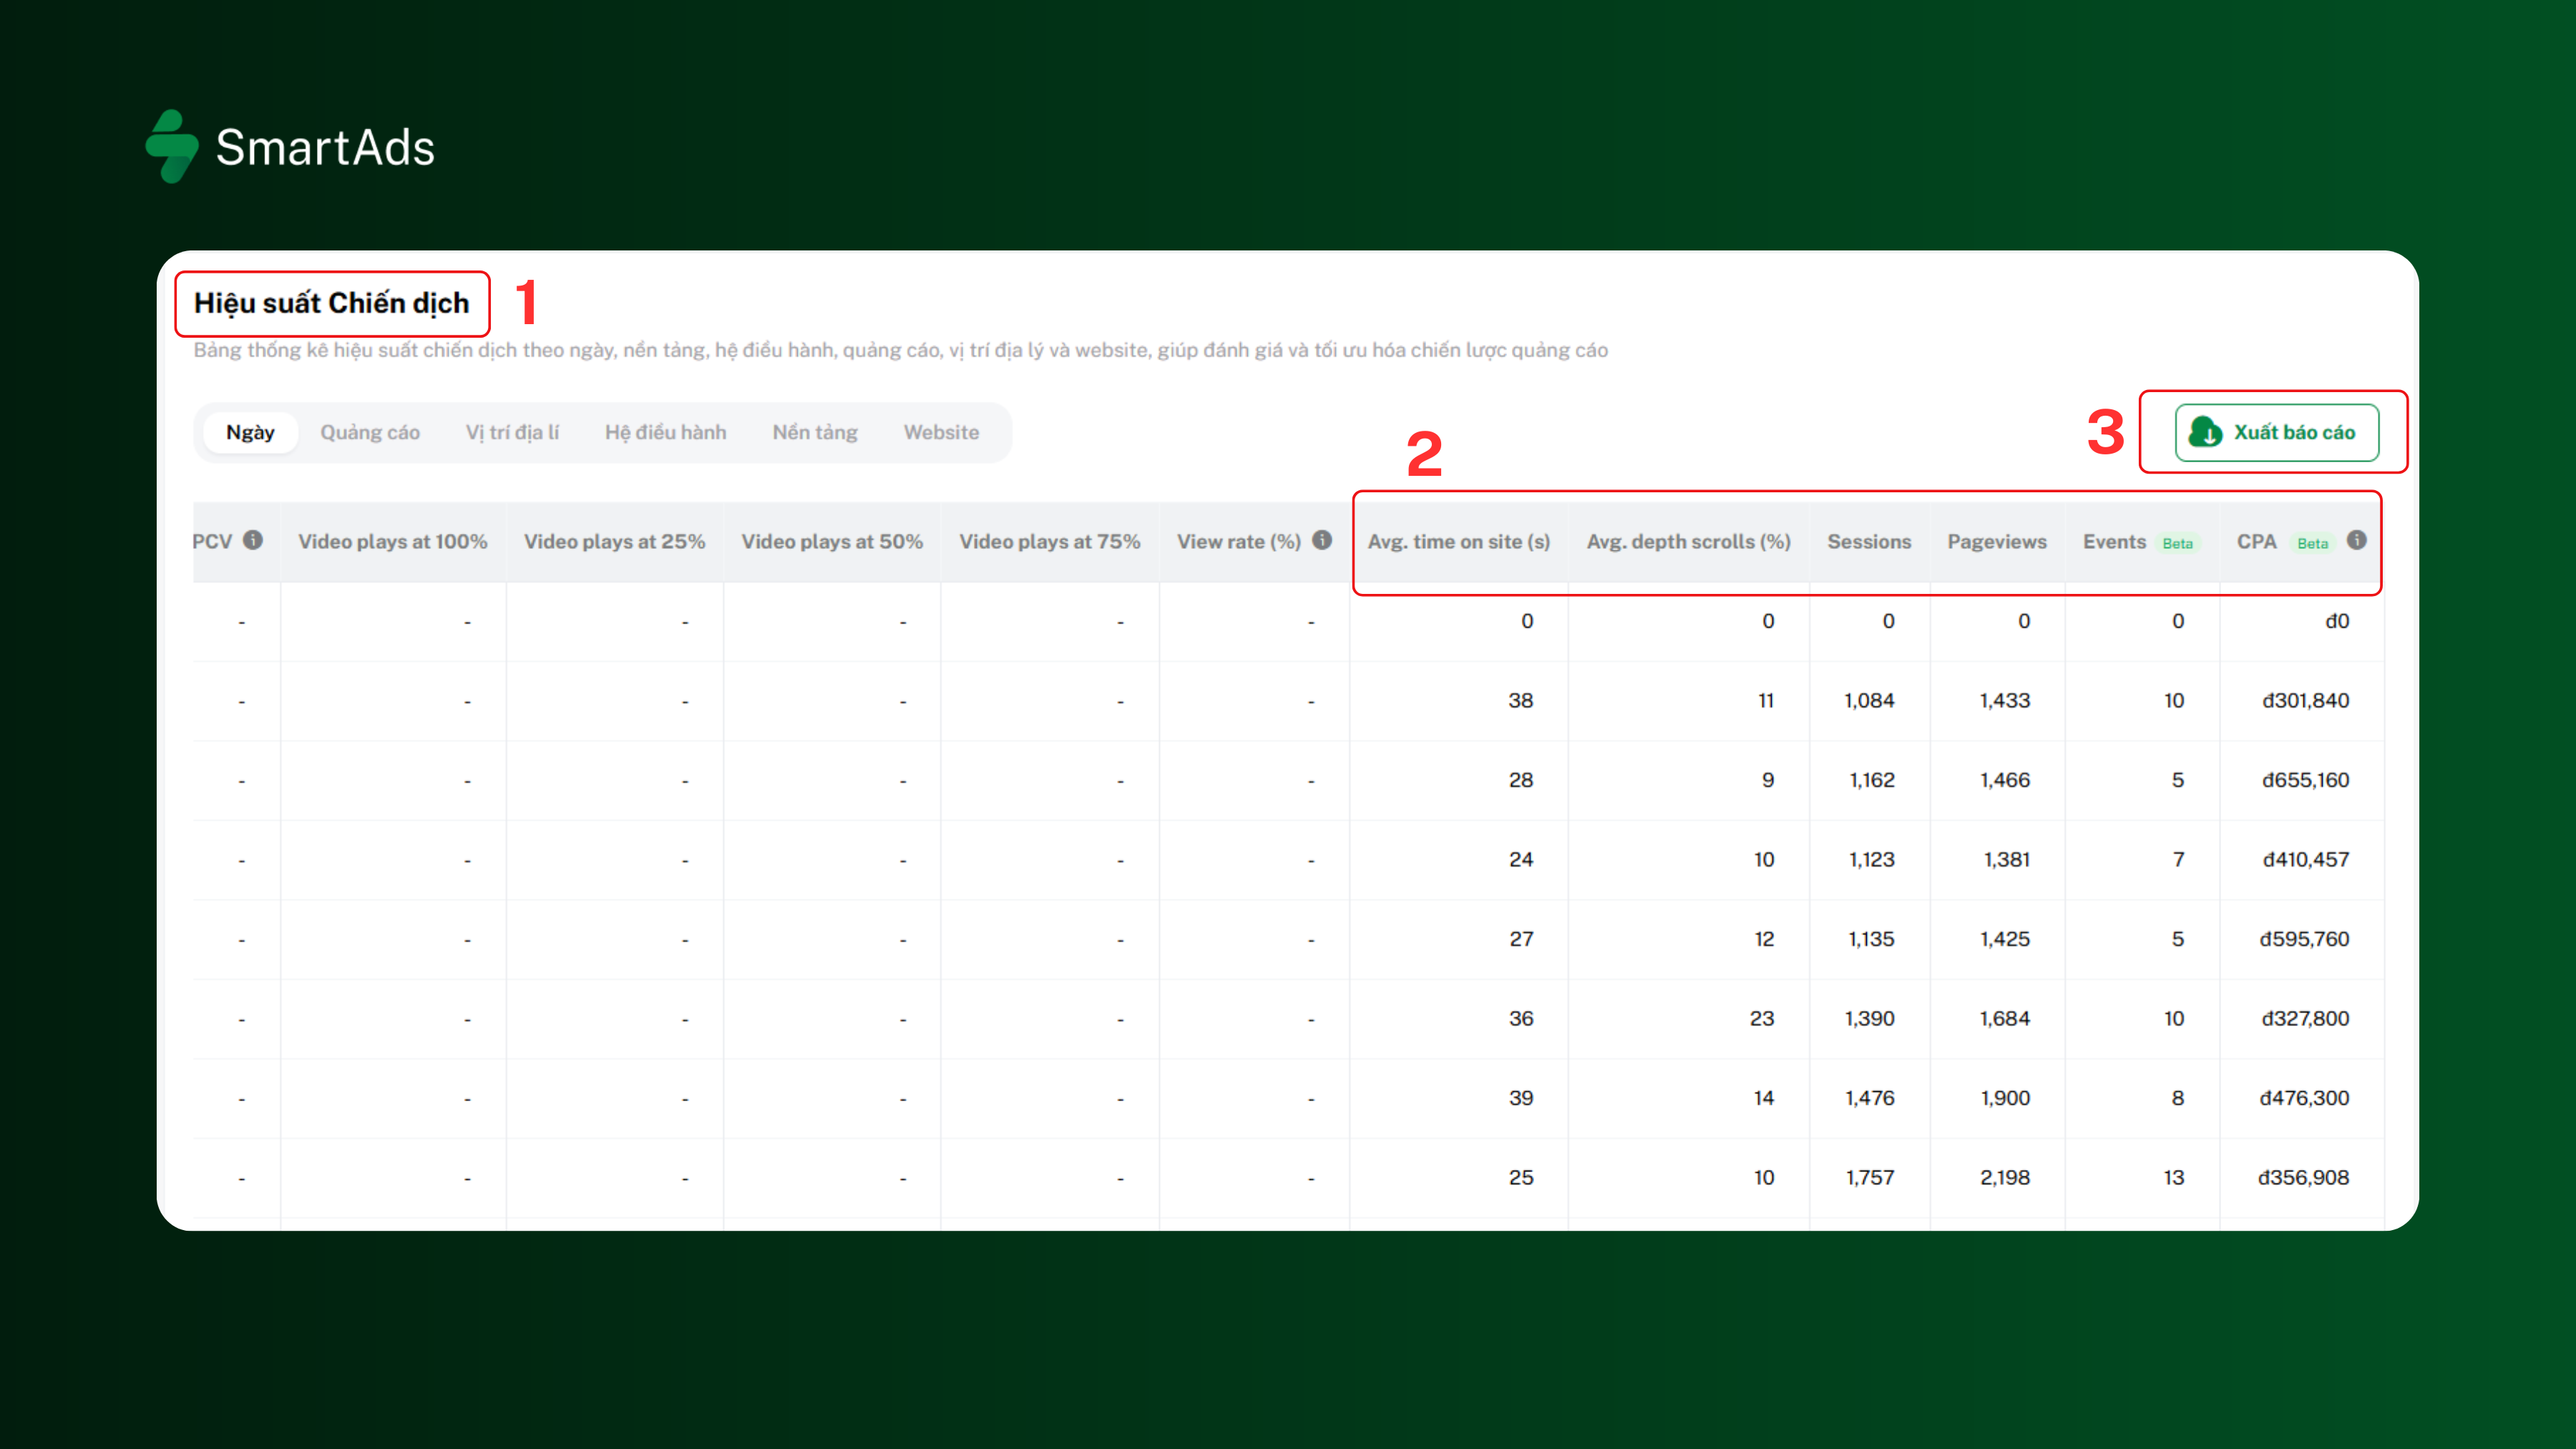Switch to the Hệ điều hành tab

tap(666, 432)
